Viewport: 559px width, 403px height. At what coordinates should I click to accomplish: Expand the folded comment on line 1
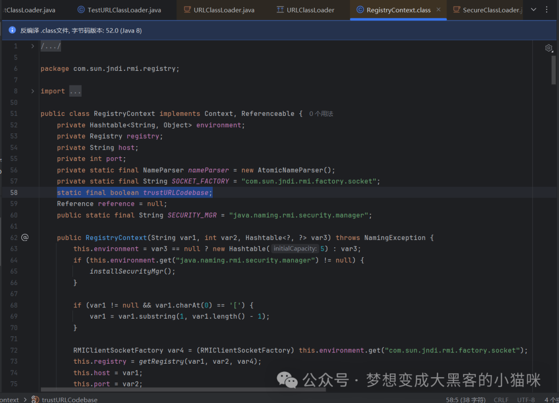(x=33, y=46)
